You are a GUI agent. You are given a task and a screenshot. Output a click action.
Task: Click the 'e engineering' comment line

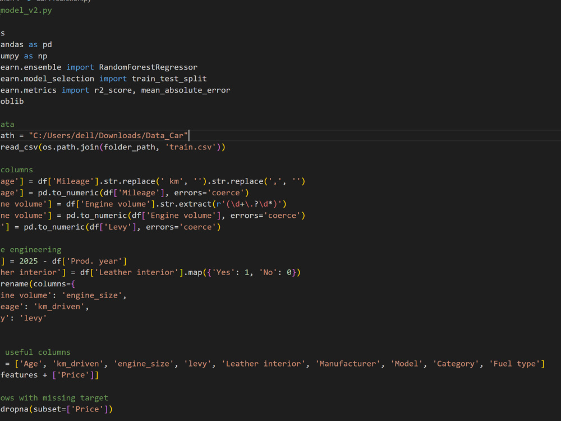[31, 250]
